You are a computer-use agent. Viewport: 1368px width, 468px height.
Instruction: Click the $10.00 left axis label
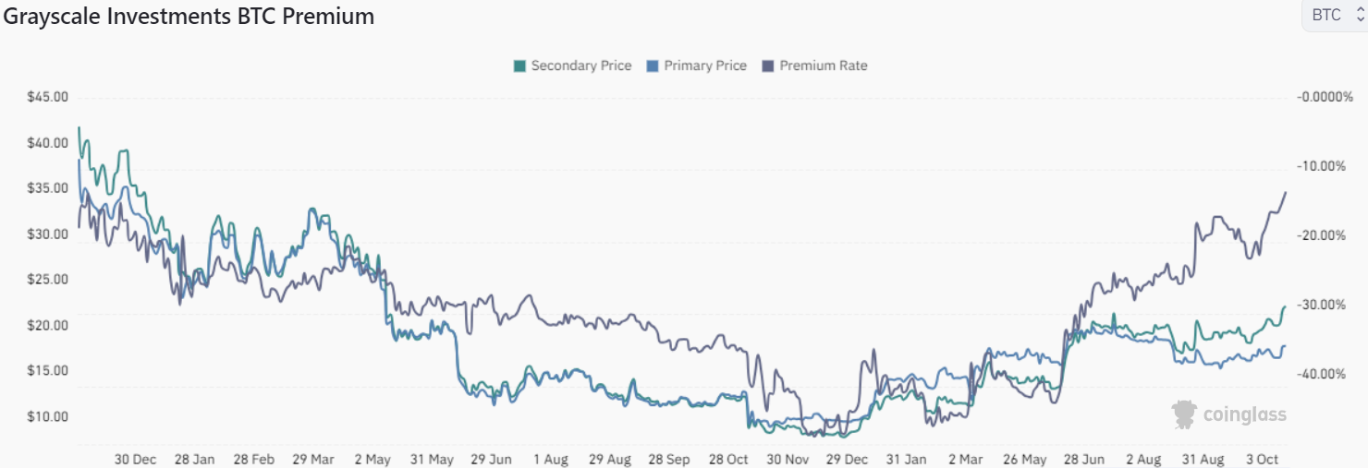click(48, 416)
